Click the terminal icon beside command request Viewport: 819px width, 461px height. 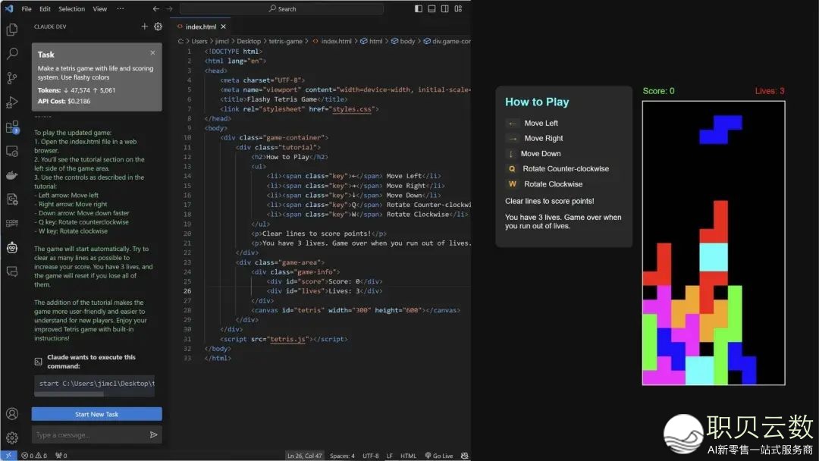point(38,361)
